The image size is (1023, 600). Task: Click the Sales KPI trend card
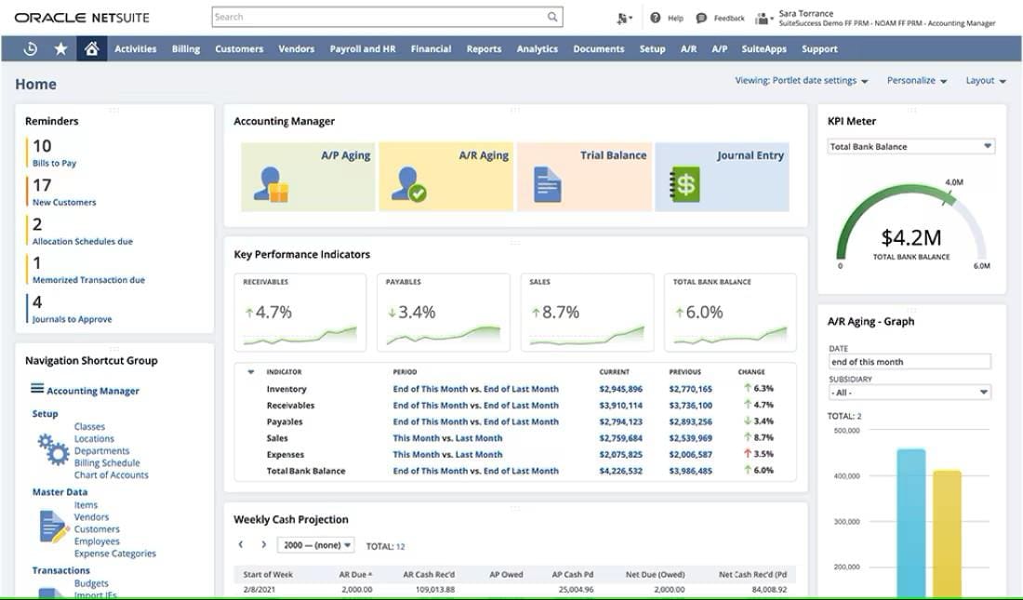coord(587,312)
